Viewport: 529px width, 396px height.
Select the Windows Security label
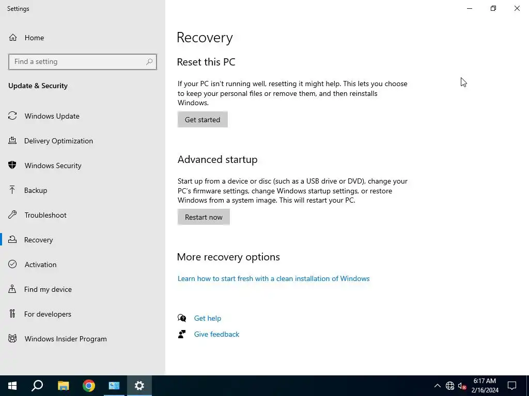point(53,166)
